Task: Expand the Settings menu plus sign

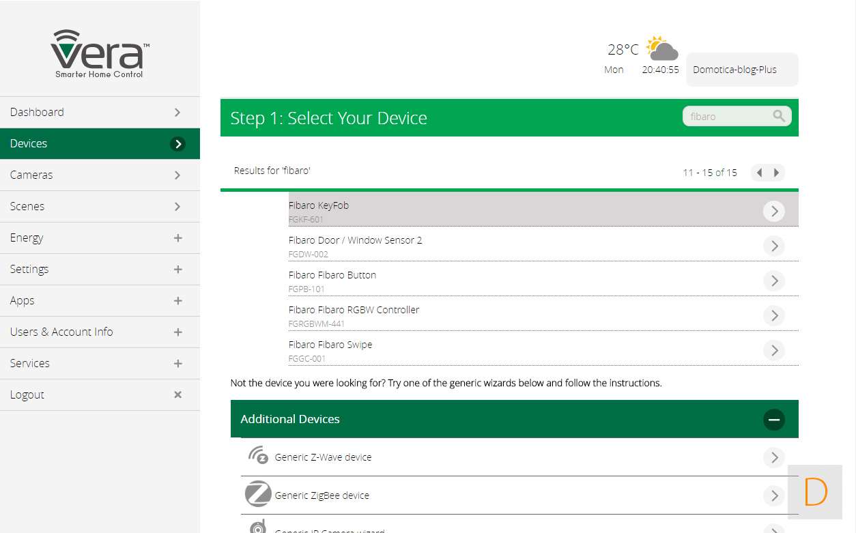Action: [x=177, y=269]
